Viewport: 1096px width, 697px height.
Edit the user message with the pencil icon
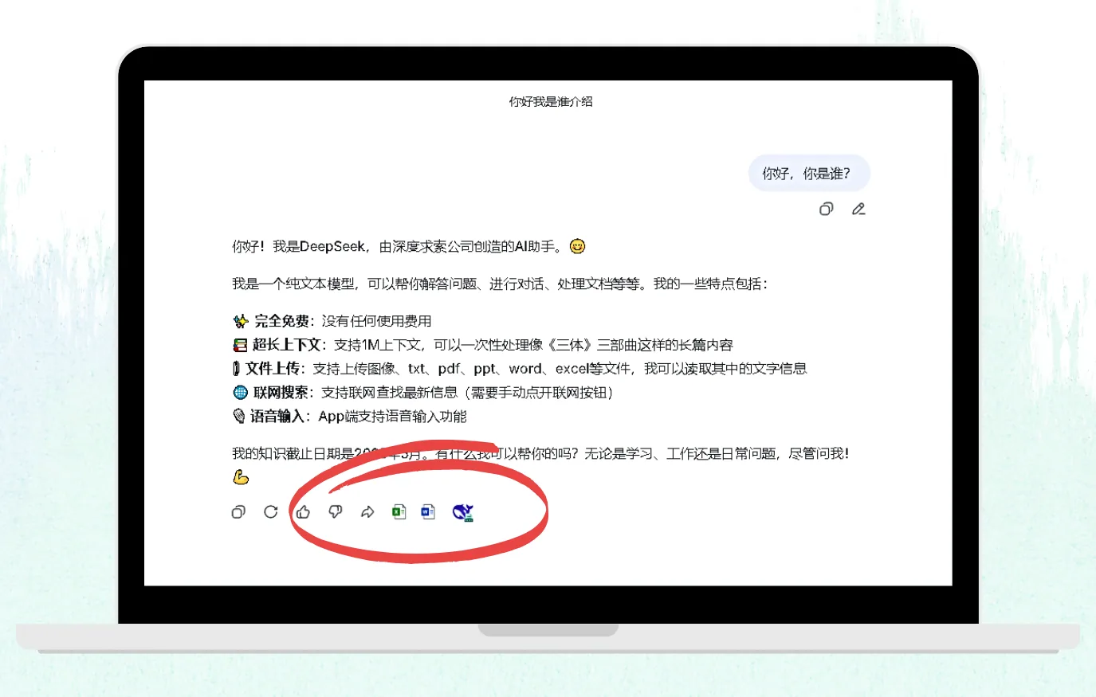coord(858,209)
